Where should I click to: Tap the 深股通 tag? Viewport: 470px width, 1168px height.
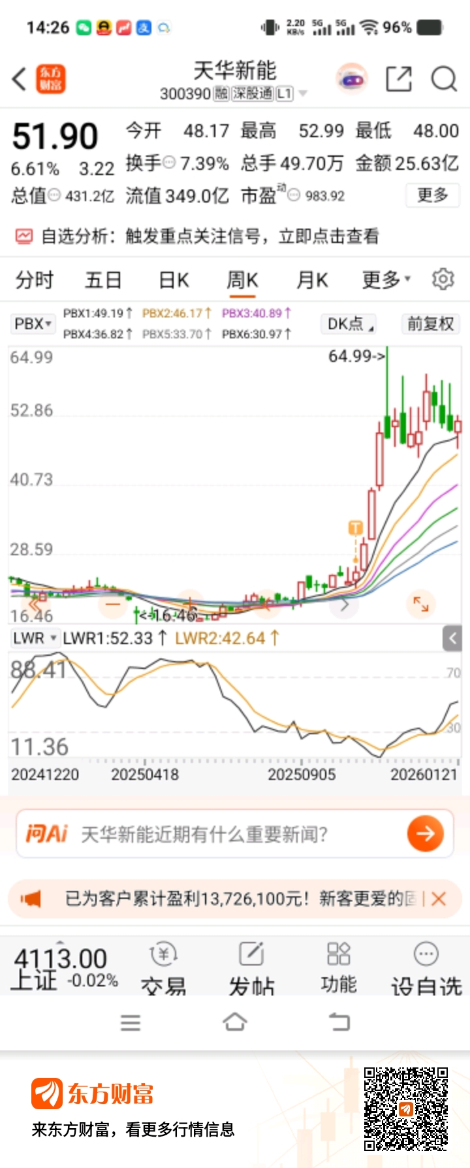pos(253,94)
